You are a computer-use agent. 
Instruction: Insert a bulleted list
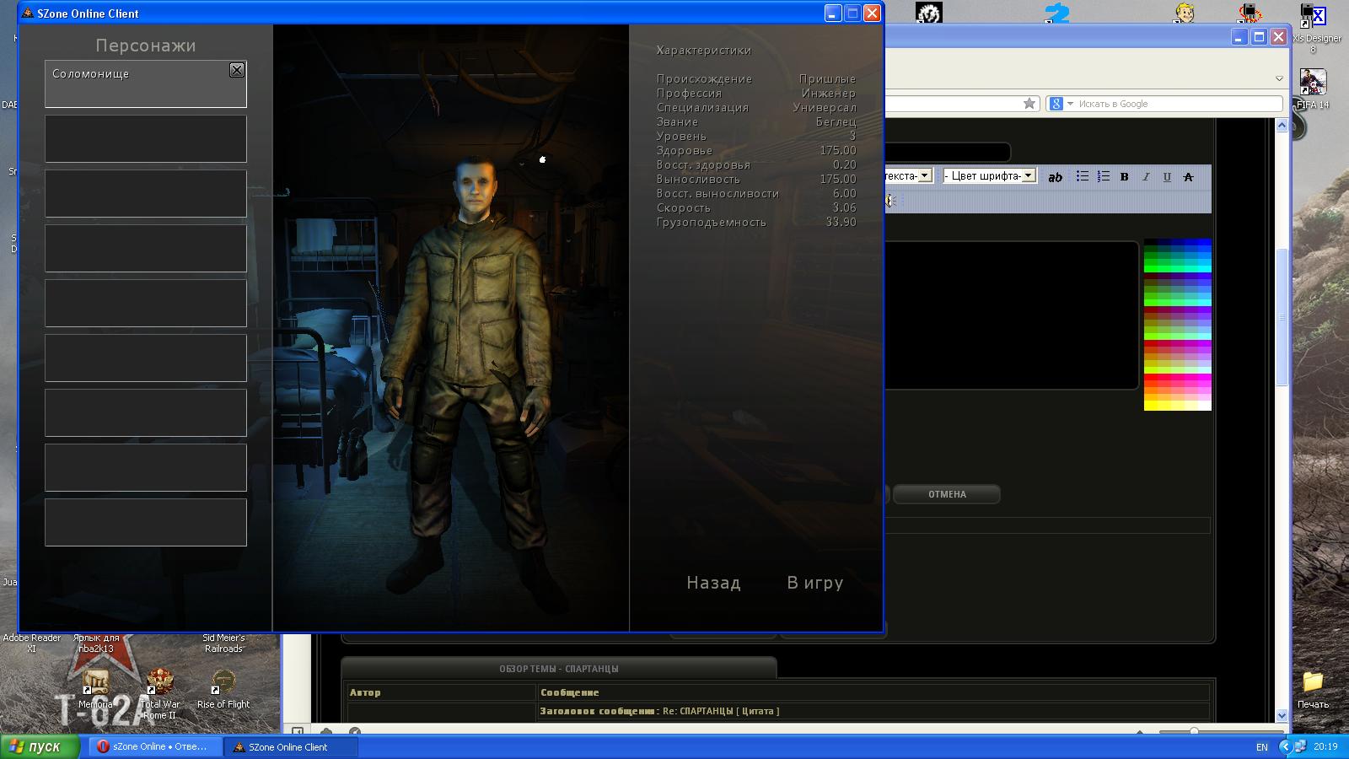[x=1082, y=176]
